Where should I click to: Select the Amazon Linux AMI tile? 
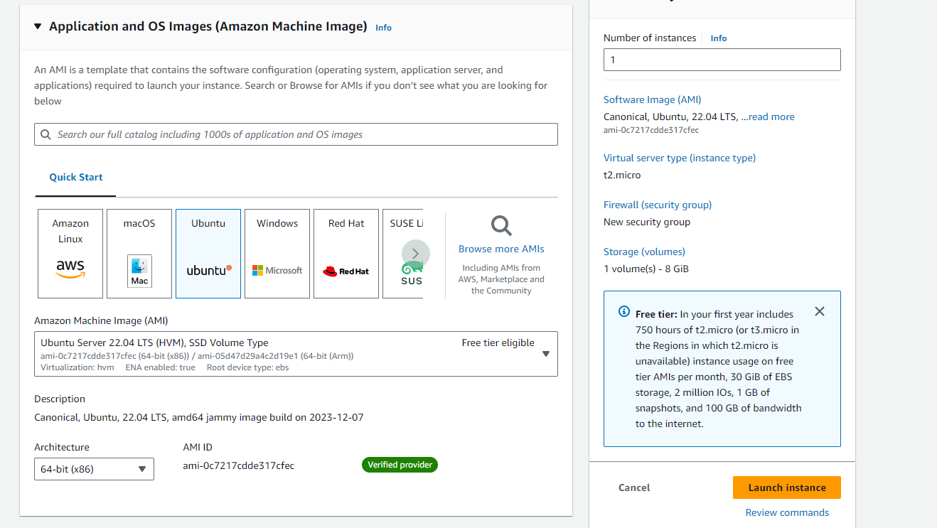[70, 254]
